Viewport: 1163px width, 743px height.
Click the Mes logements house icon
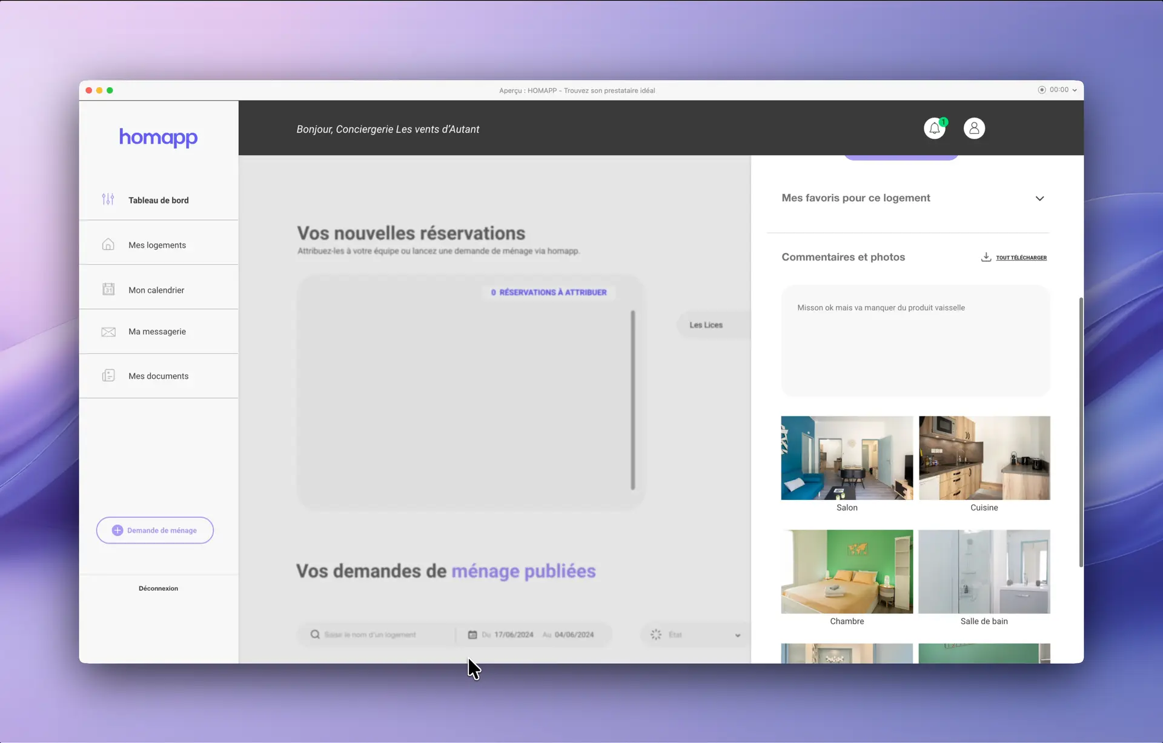click(x=108, y=244)
